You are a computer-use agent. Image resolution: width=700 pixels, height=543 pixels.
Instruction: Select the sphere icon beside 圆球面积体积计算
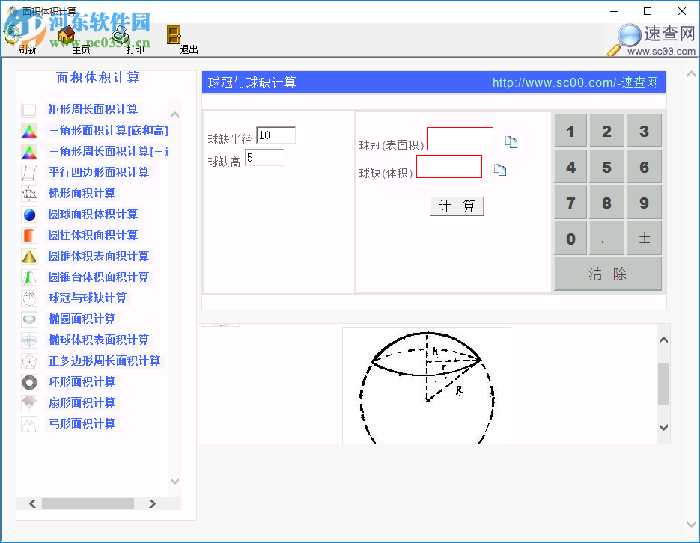point(30,214)
